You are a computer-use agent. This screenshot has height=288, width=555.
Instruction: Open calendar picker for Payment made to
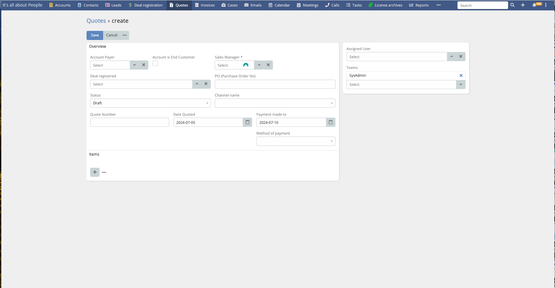(331, 122)
